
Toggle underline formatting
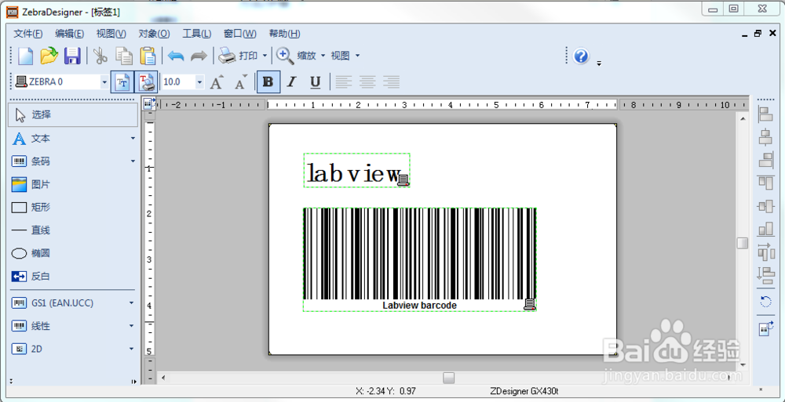tap(315, 82)
